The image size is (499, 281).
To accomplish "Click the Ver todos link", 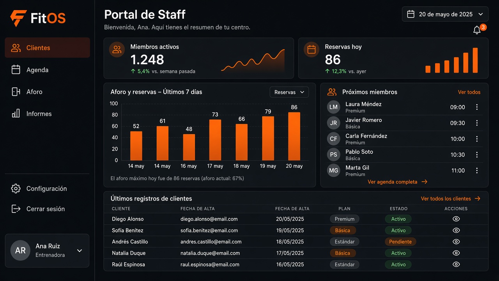I will [469, 92].
